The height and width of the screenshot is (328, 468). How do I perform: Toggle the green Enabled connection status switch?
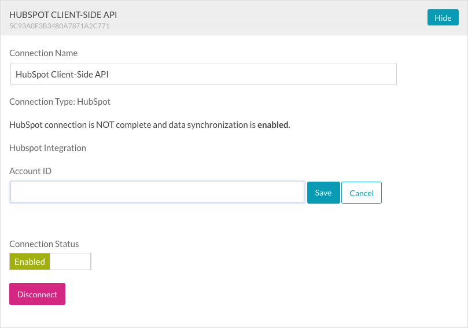coord(30,261)
